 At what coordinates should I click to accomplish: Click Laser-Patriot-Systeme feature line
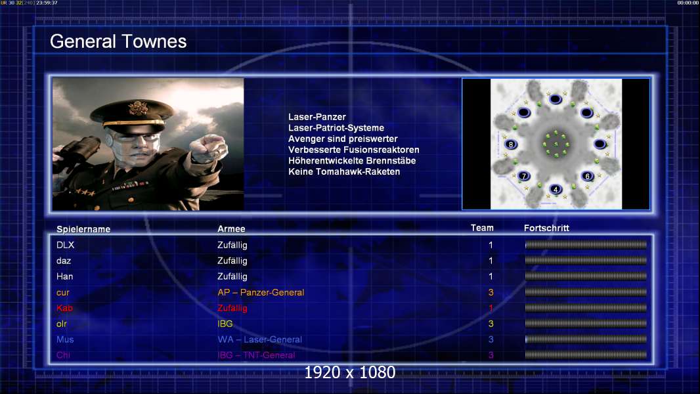[336, 127]
